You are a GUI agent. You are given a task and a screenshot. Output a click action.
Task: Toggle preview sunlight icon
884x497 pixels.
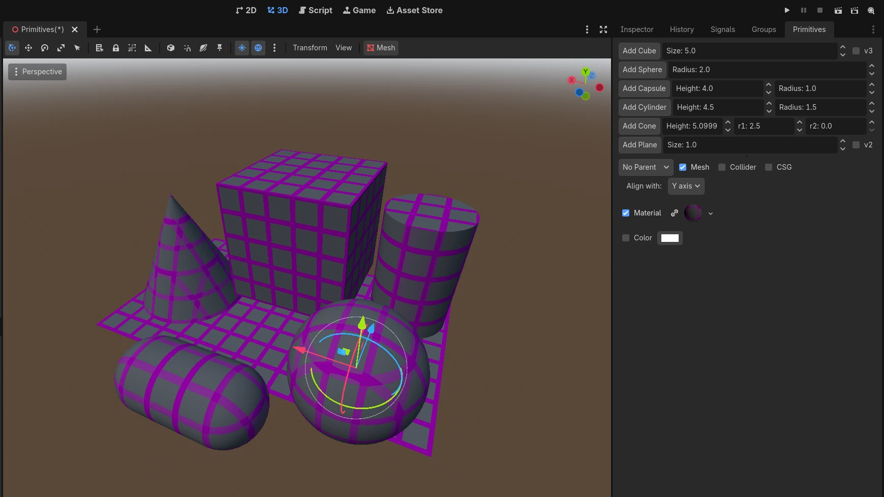[x=242, y=48]
